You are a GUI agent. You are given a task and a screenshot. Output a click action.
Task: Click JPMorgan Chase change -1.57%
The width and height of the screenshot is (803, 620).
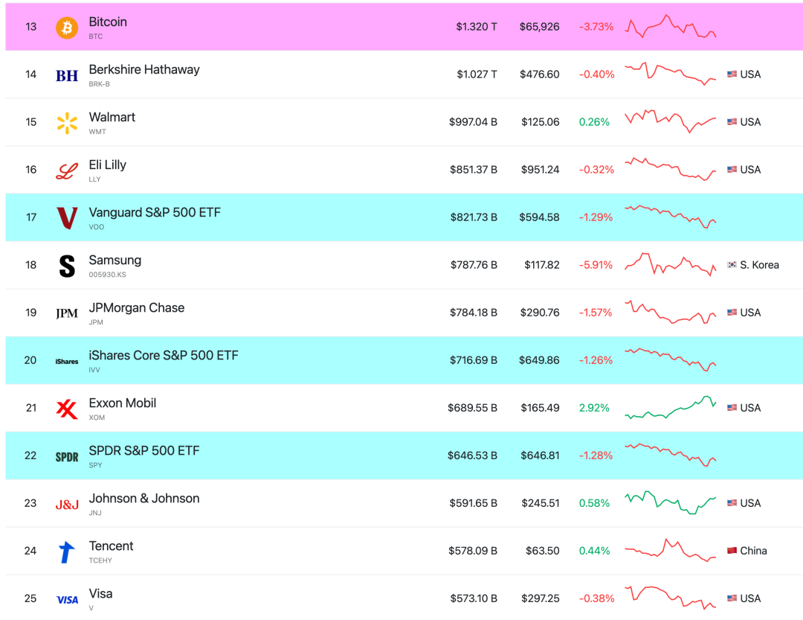[596, 313]
